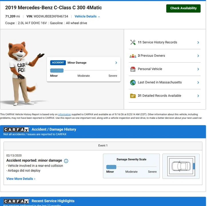The height and width of the screenshot is (206, 207).
Task: Open the underlined information link
Action: 64,114
